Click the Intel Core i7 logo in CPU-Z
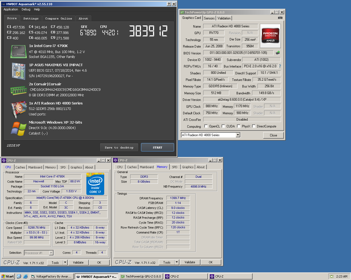 95,183
